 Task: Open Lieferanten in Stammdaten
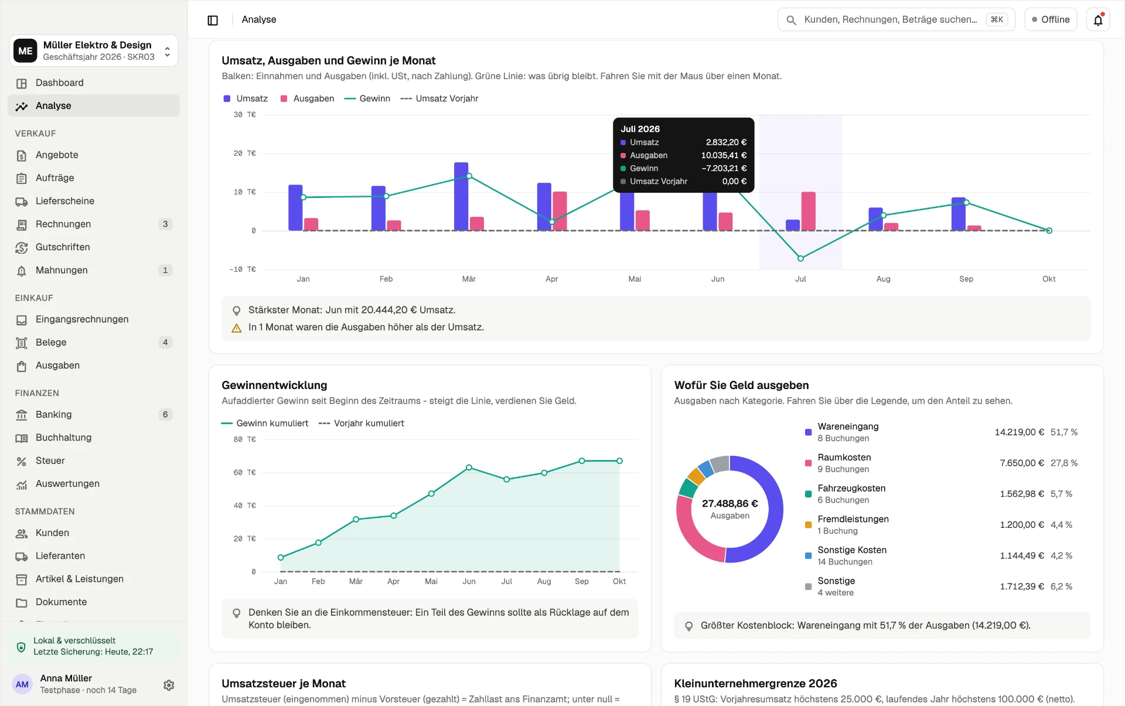94,555
